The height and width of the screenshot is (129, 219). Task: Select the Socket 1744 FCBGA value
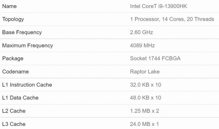coord(155,58)
